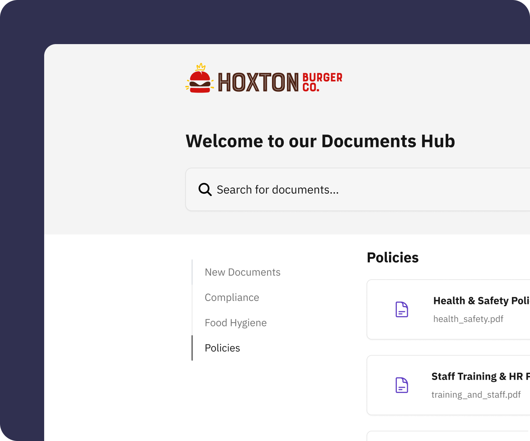Select the Policies sidebar item
The height and width of the screenshot is (441, 530).
tap(222, 348)
